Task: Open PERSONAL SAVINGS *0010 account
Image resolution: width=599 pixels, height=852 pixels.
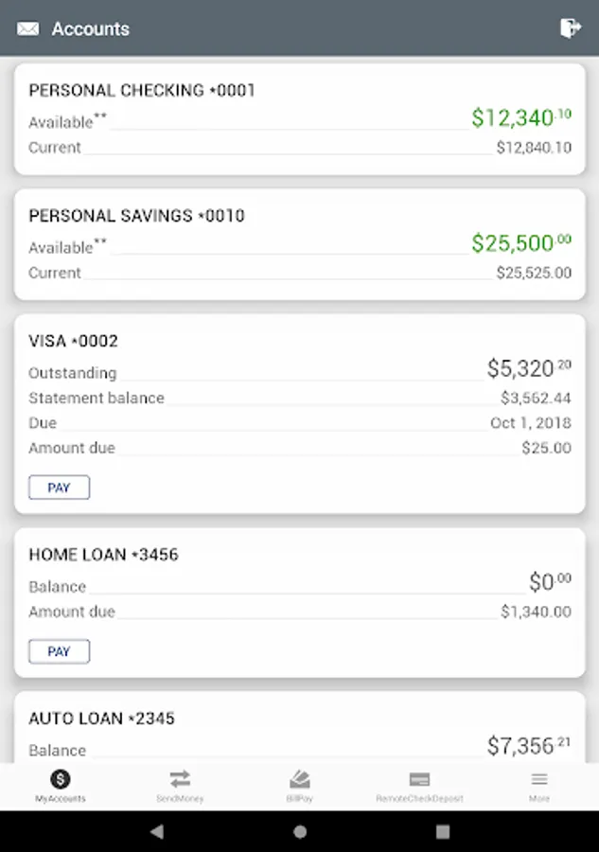Action: pos(136,216)
